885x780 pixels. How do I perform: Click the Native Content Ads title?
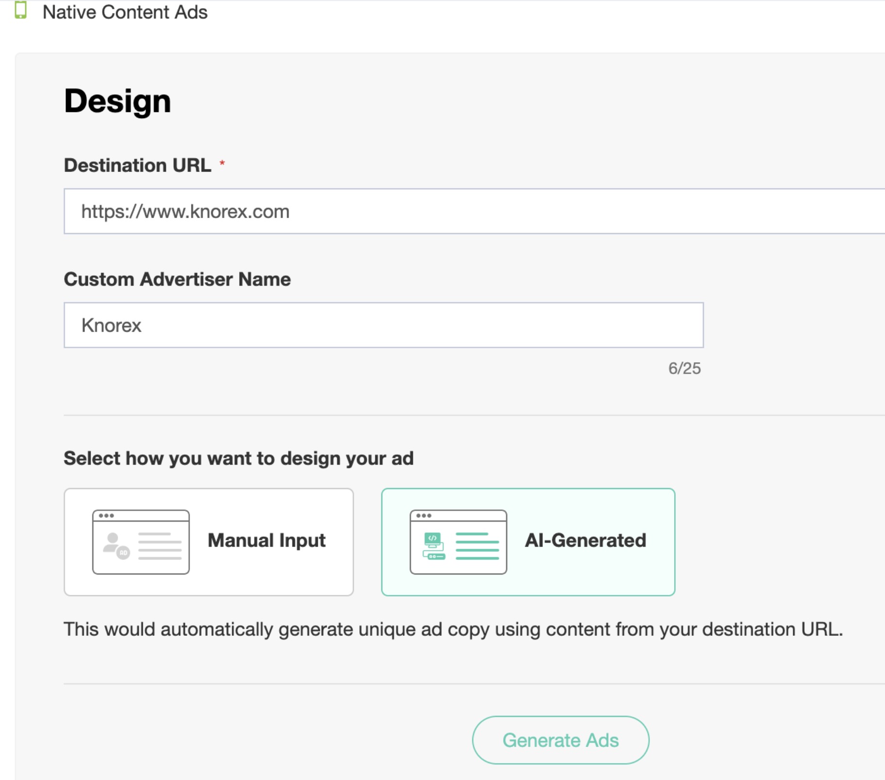click(x=125, y=12)
